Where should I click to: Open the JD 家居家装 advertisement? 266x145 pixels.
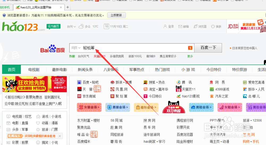click(246, 26)
